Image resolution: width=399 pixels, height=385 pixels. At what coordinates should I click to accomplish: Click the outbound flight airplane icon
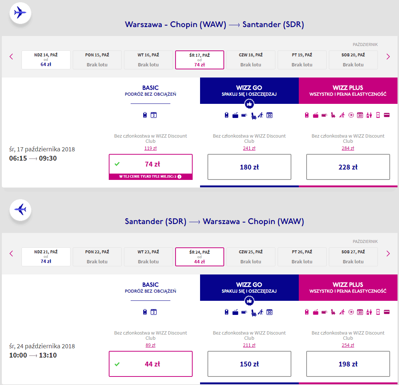click(x=20, y=13)
